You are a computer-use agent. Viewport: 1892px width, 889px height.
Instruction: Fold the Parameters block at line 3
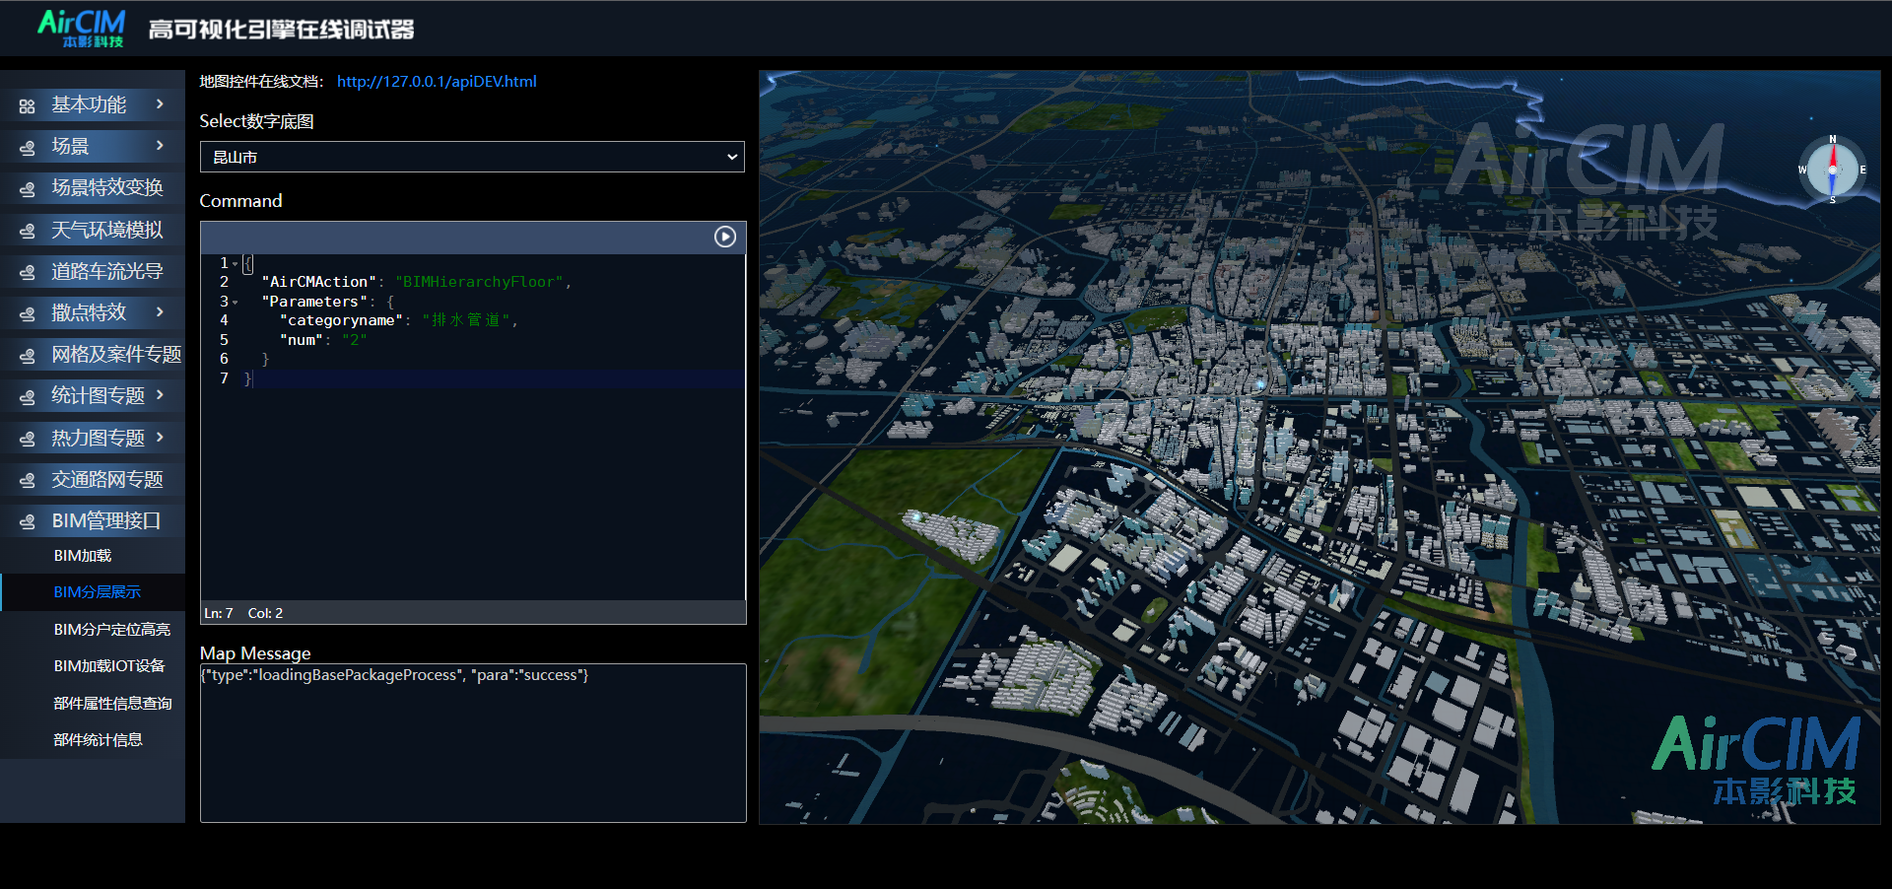[235, 302]
